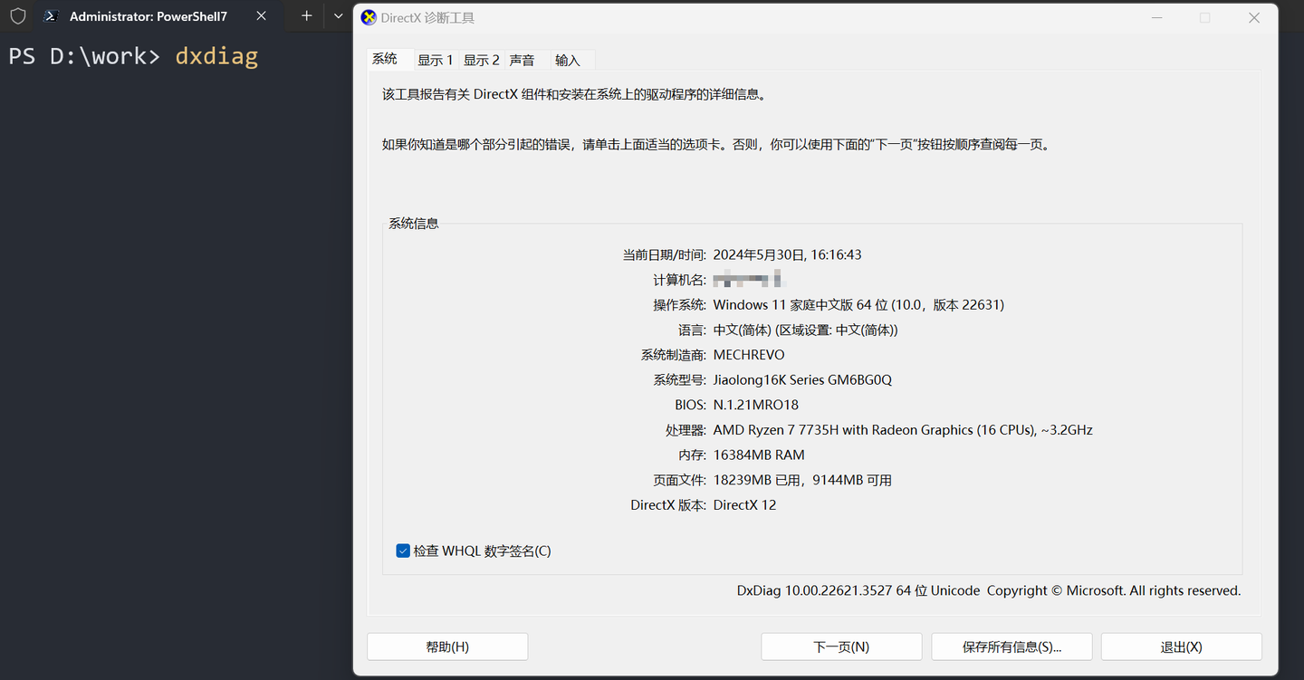Click the MECHREVO manufacturer value
The width and height of the screenshot is (1304, 680).
click(x=749, y=355)
